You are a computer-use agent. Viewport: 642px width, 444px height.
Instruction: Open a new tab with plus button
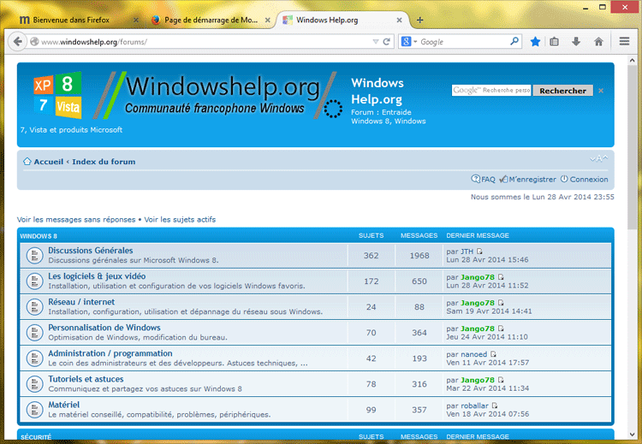[419, 20]
